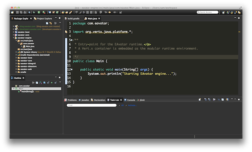This screenshot has height=152, width=252.
Task: Expand the blog.eavatar.com project
Action: click(14, 26)
